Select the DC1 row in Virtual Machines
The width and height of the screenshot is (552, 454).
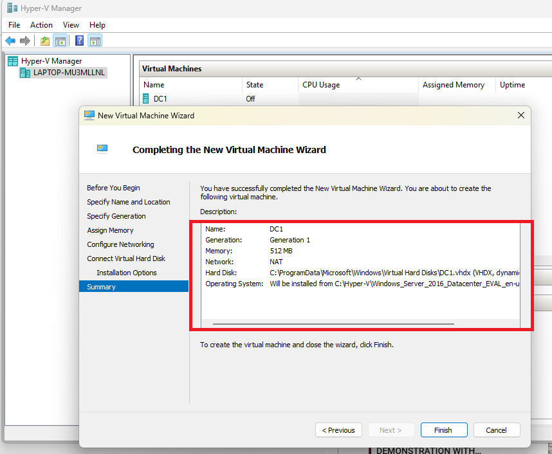click(x=346, y=99)
